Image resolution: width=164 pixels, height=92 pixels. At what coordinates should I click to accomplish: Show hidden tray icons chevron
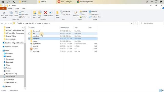[152, 2]
